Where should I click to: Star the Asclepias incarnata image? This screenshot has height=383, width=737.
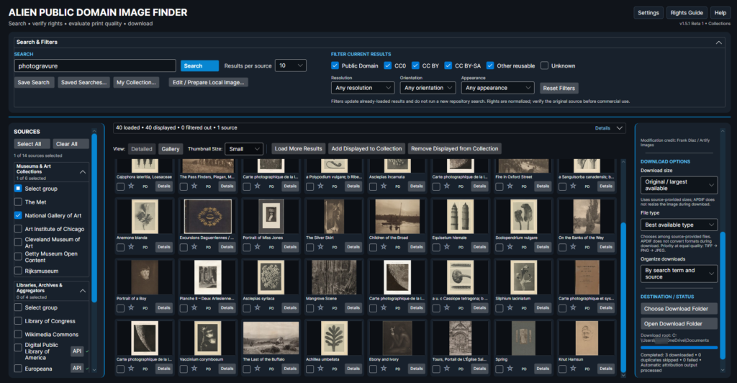tap(384, 186)
